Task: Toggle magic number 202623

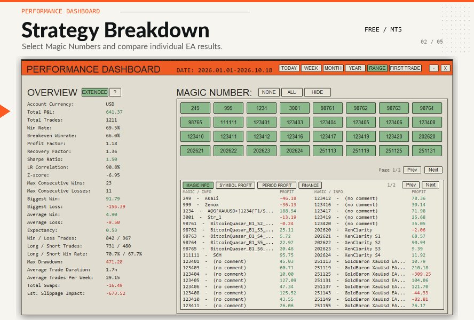Action: [x=262, y=151]
